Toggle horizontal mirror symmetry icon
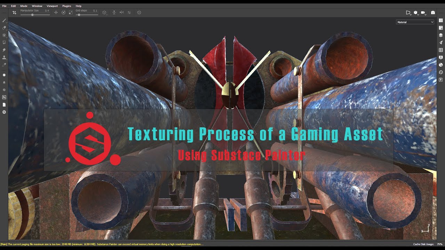This screenshot has width=445, height=250. tap(122, 12)
